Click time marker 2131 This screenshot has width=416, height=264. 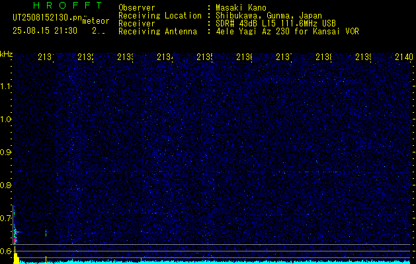pyautogui.click(x=46, y=57)
